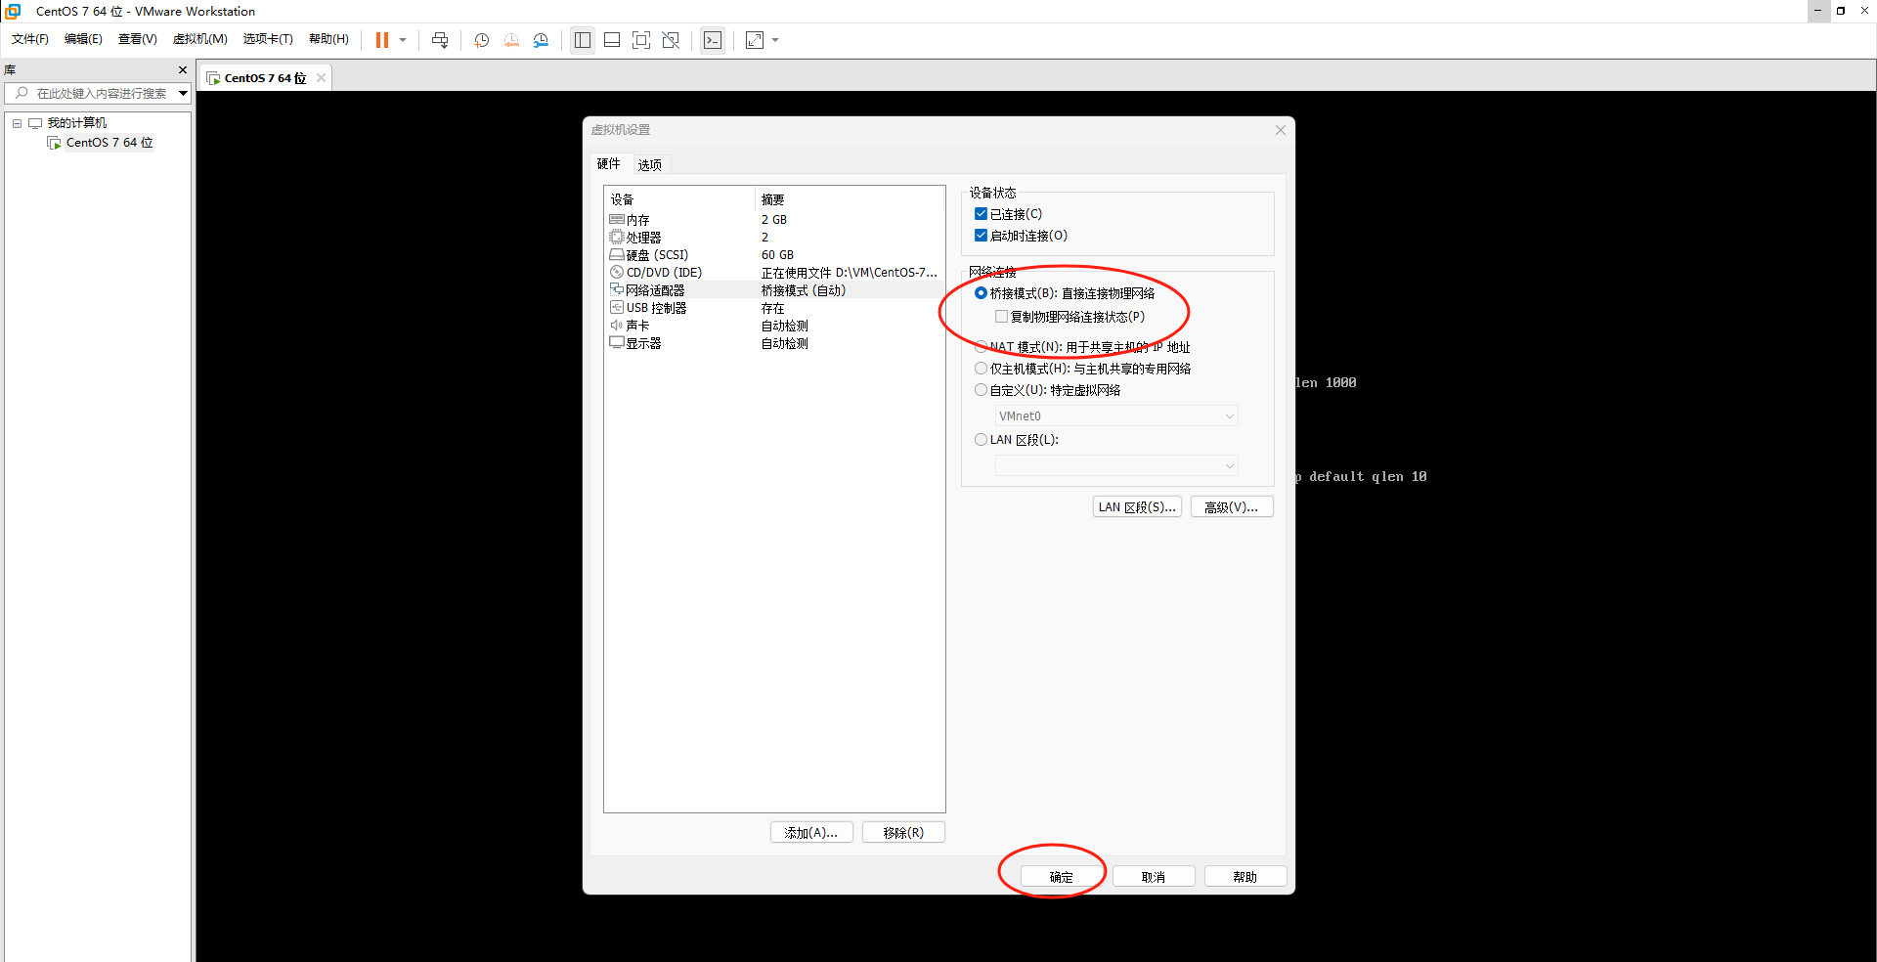Viewport: 1877px width, 962px height.
Task: Open the snapshot manager icon
Action: [x=541, y=40]
